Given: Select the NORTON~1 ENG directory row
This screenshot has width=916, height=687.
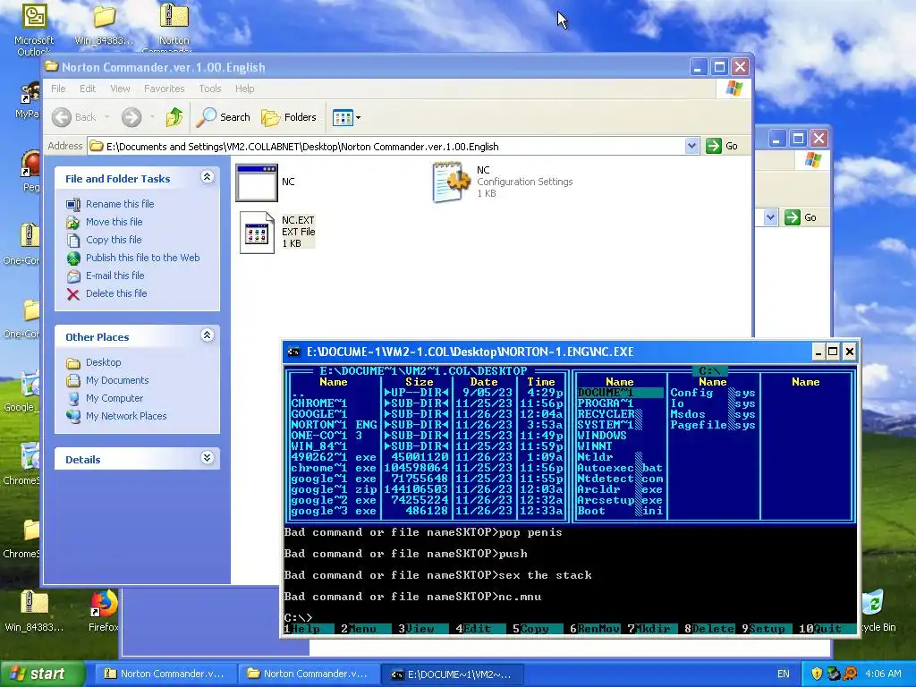Looking at the screenshot, I should (x=427, y=425).
